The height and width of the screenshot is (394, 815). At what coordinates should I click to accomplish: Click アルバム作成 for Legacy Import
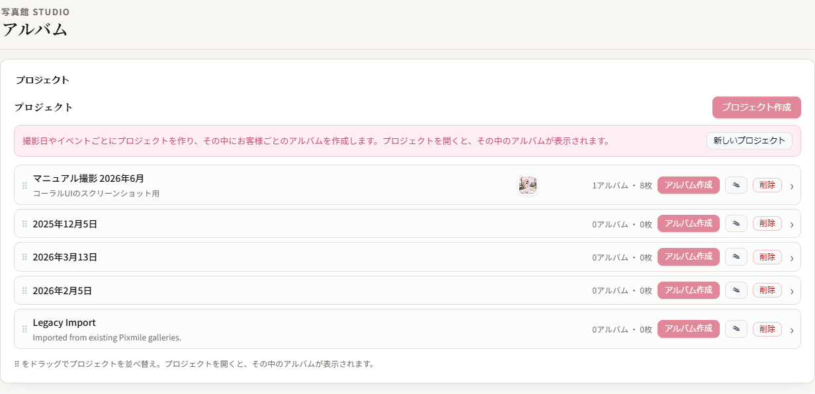[x=689, y=329]
